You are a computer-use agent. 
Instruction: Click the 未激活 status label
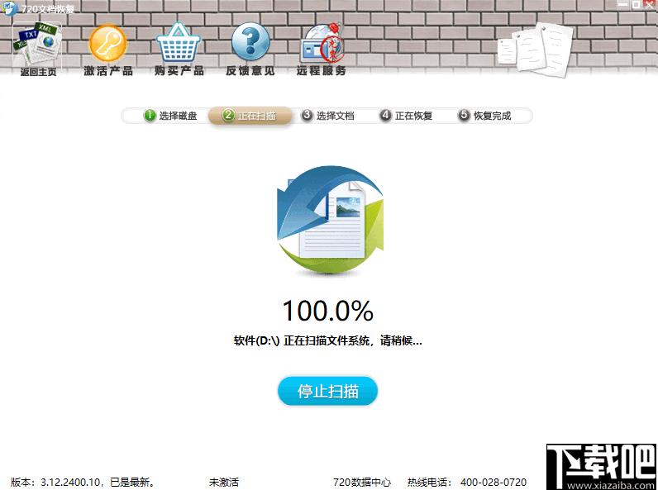pos(224,482)
